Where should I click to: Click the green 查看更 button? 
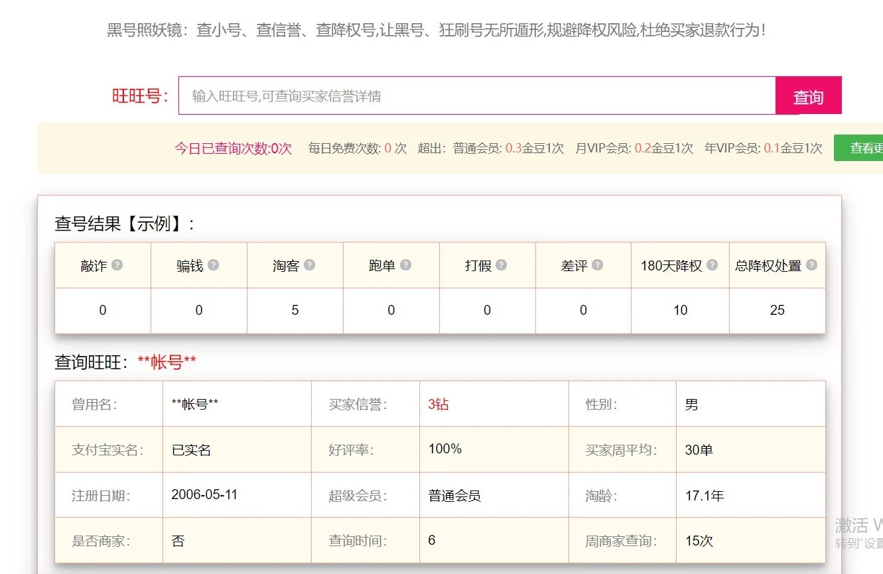point(858,148)
